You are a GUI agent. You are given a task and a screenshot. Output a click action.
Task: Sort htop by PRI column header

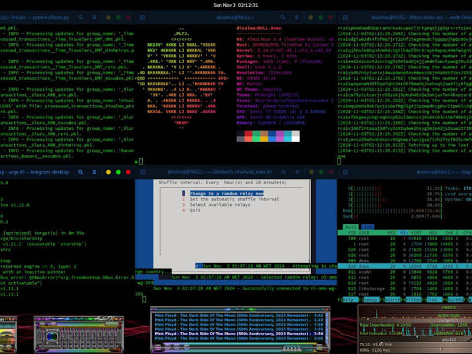click(x=391, y=233)
